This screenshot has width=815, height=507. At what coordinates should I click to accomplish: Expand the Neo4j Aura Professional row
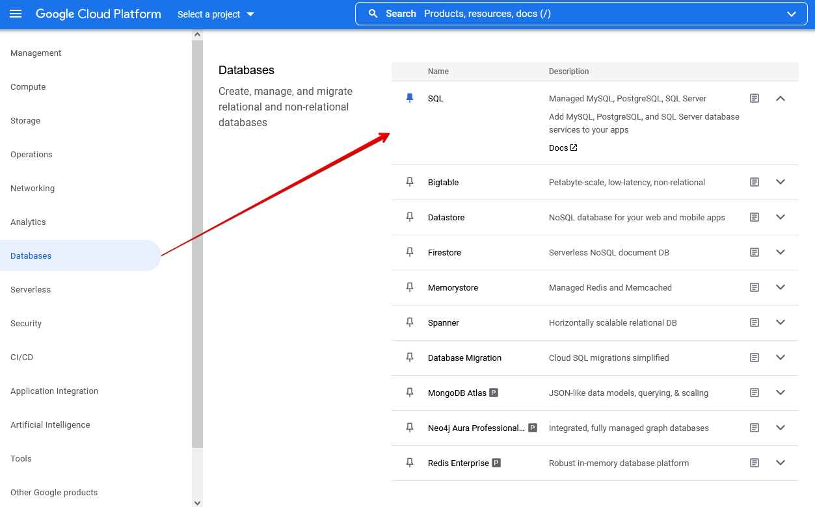coord(781,428)
